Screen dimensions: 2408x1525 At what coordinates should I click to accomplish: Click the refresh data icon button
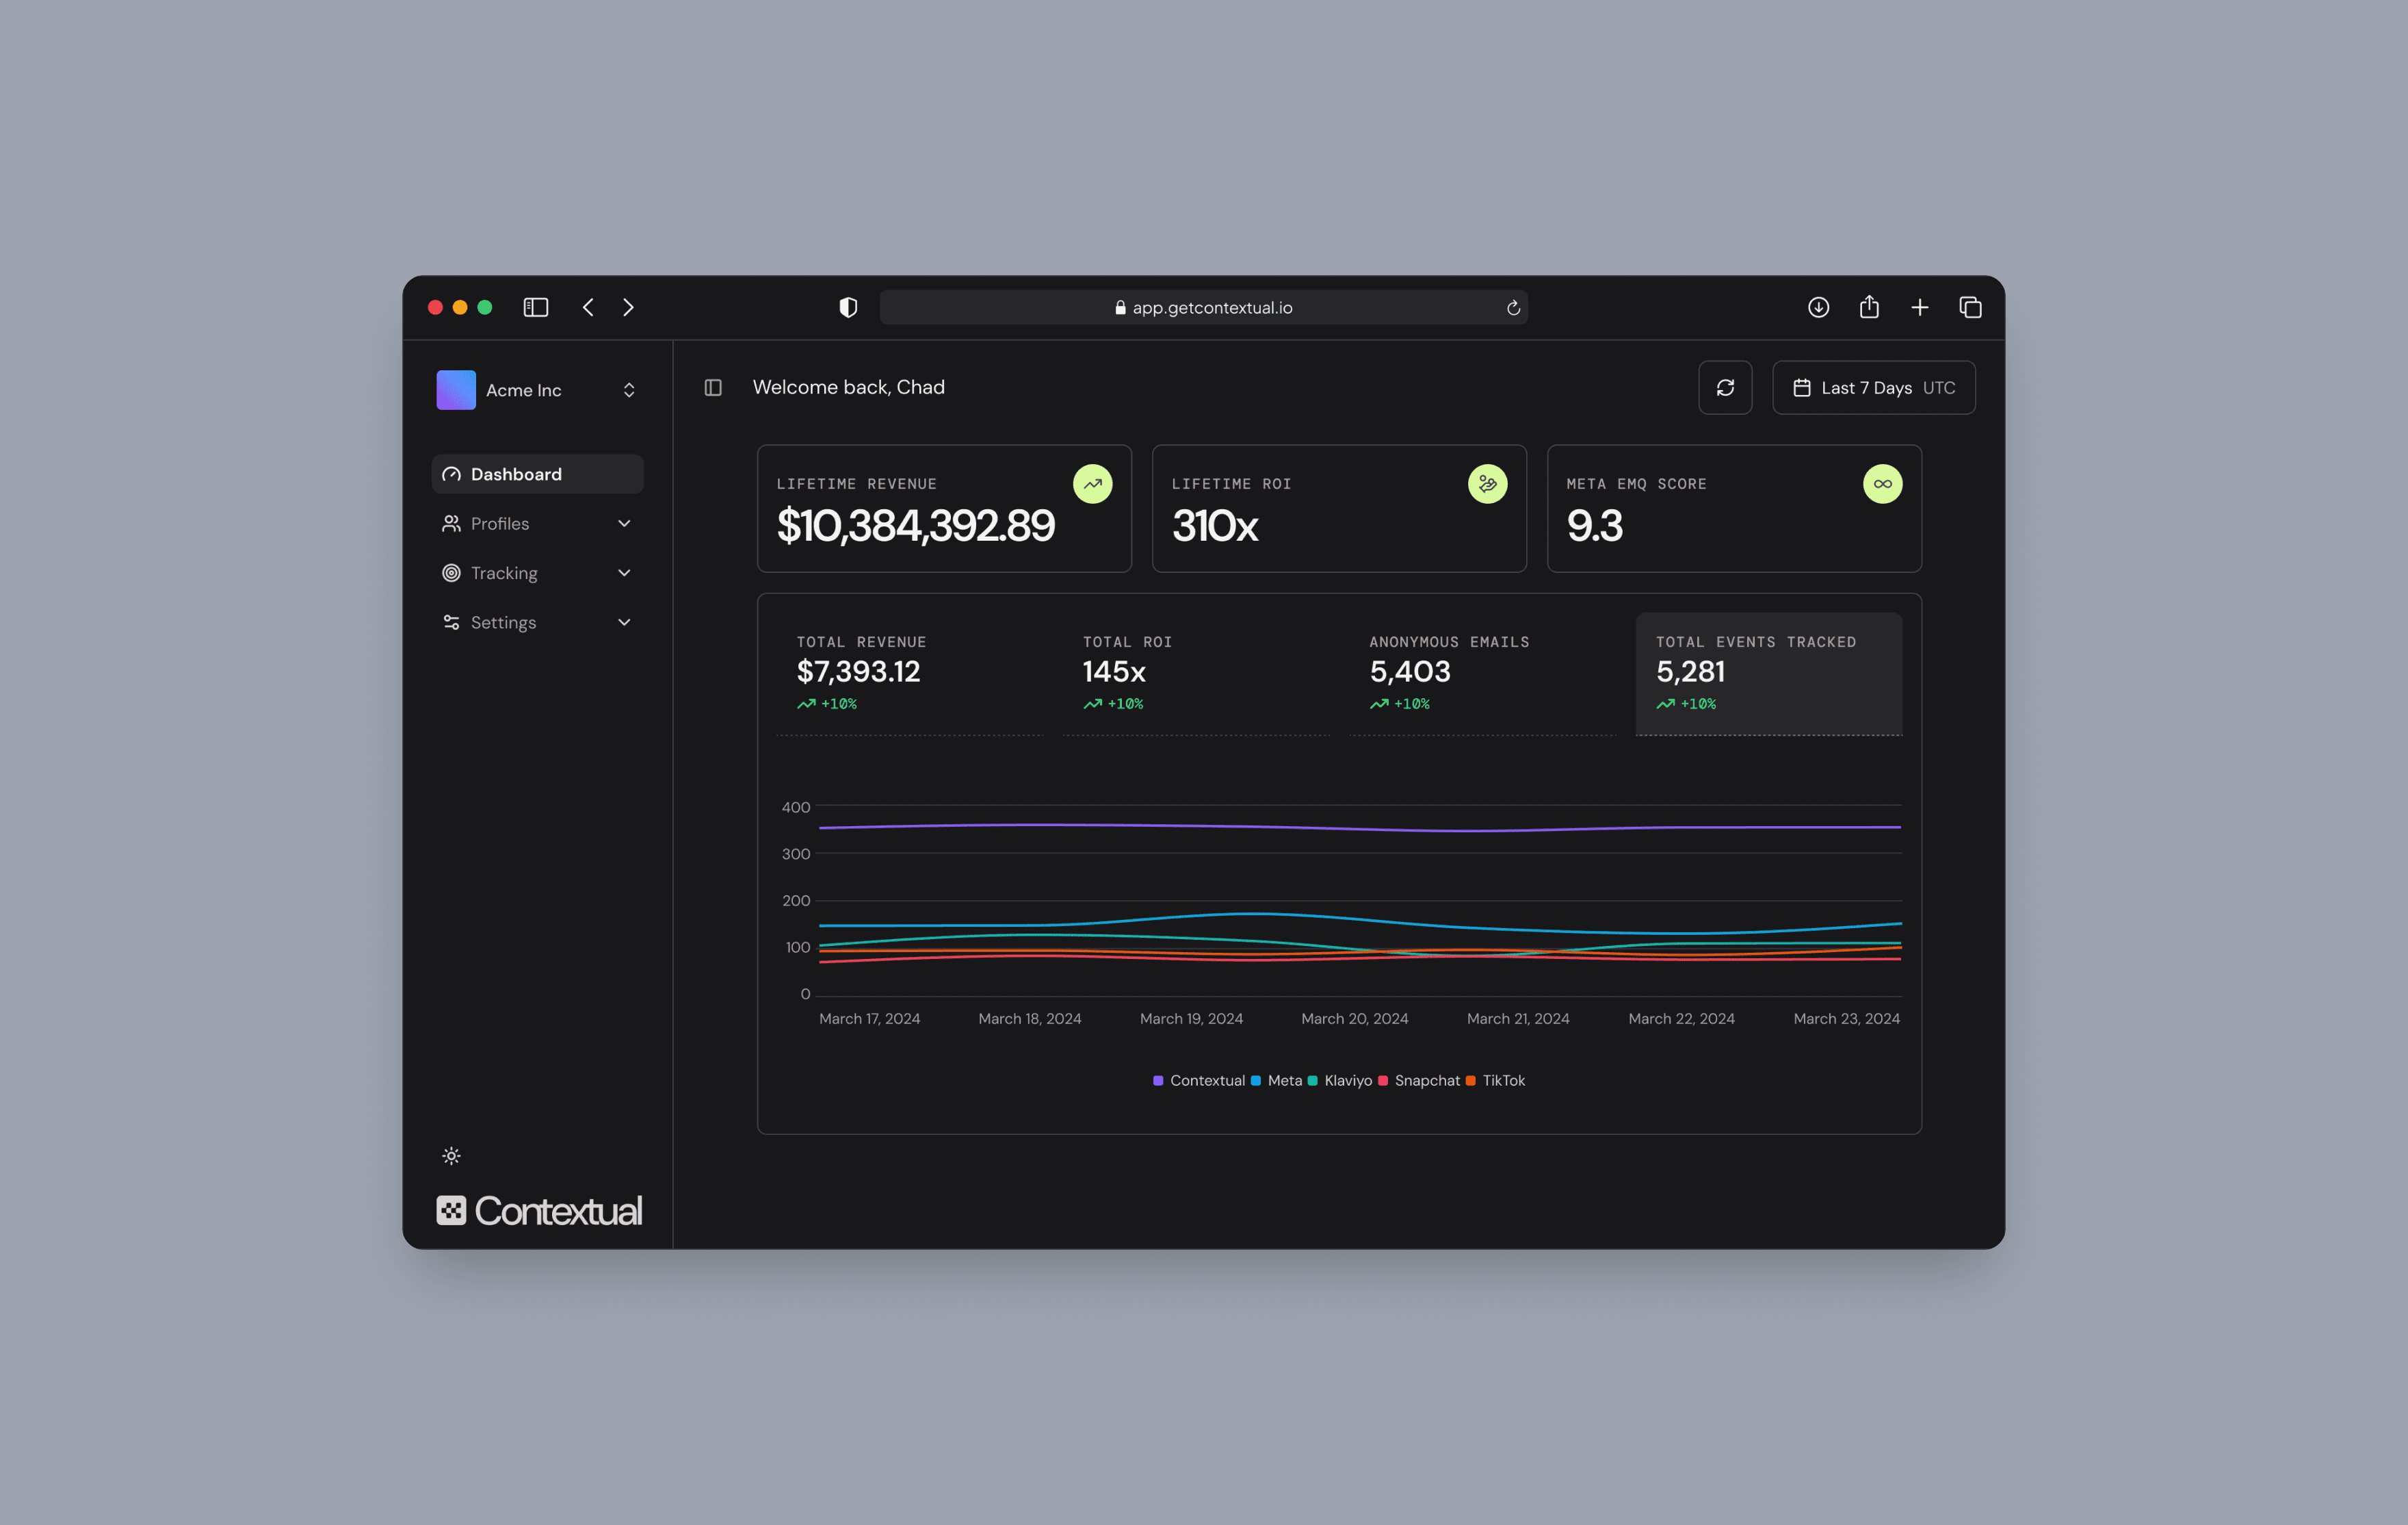[x=1725, y=387]
